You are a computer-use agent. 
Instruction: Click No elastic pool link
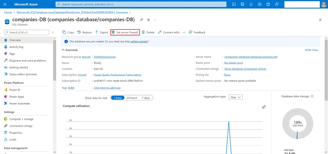(233, 63)
